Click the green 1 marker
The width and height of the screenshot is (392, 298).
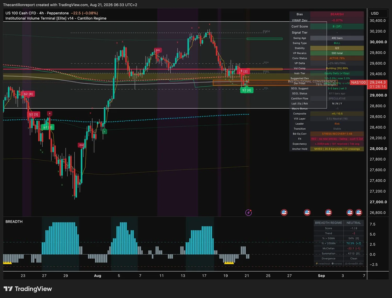click(105, 132)
